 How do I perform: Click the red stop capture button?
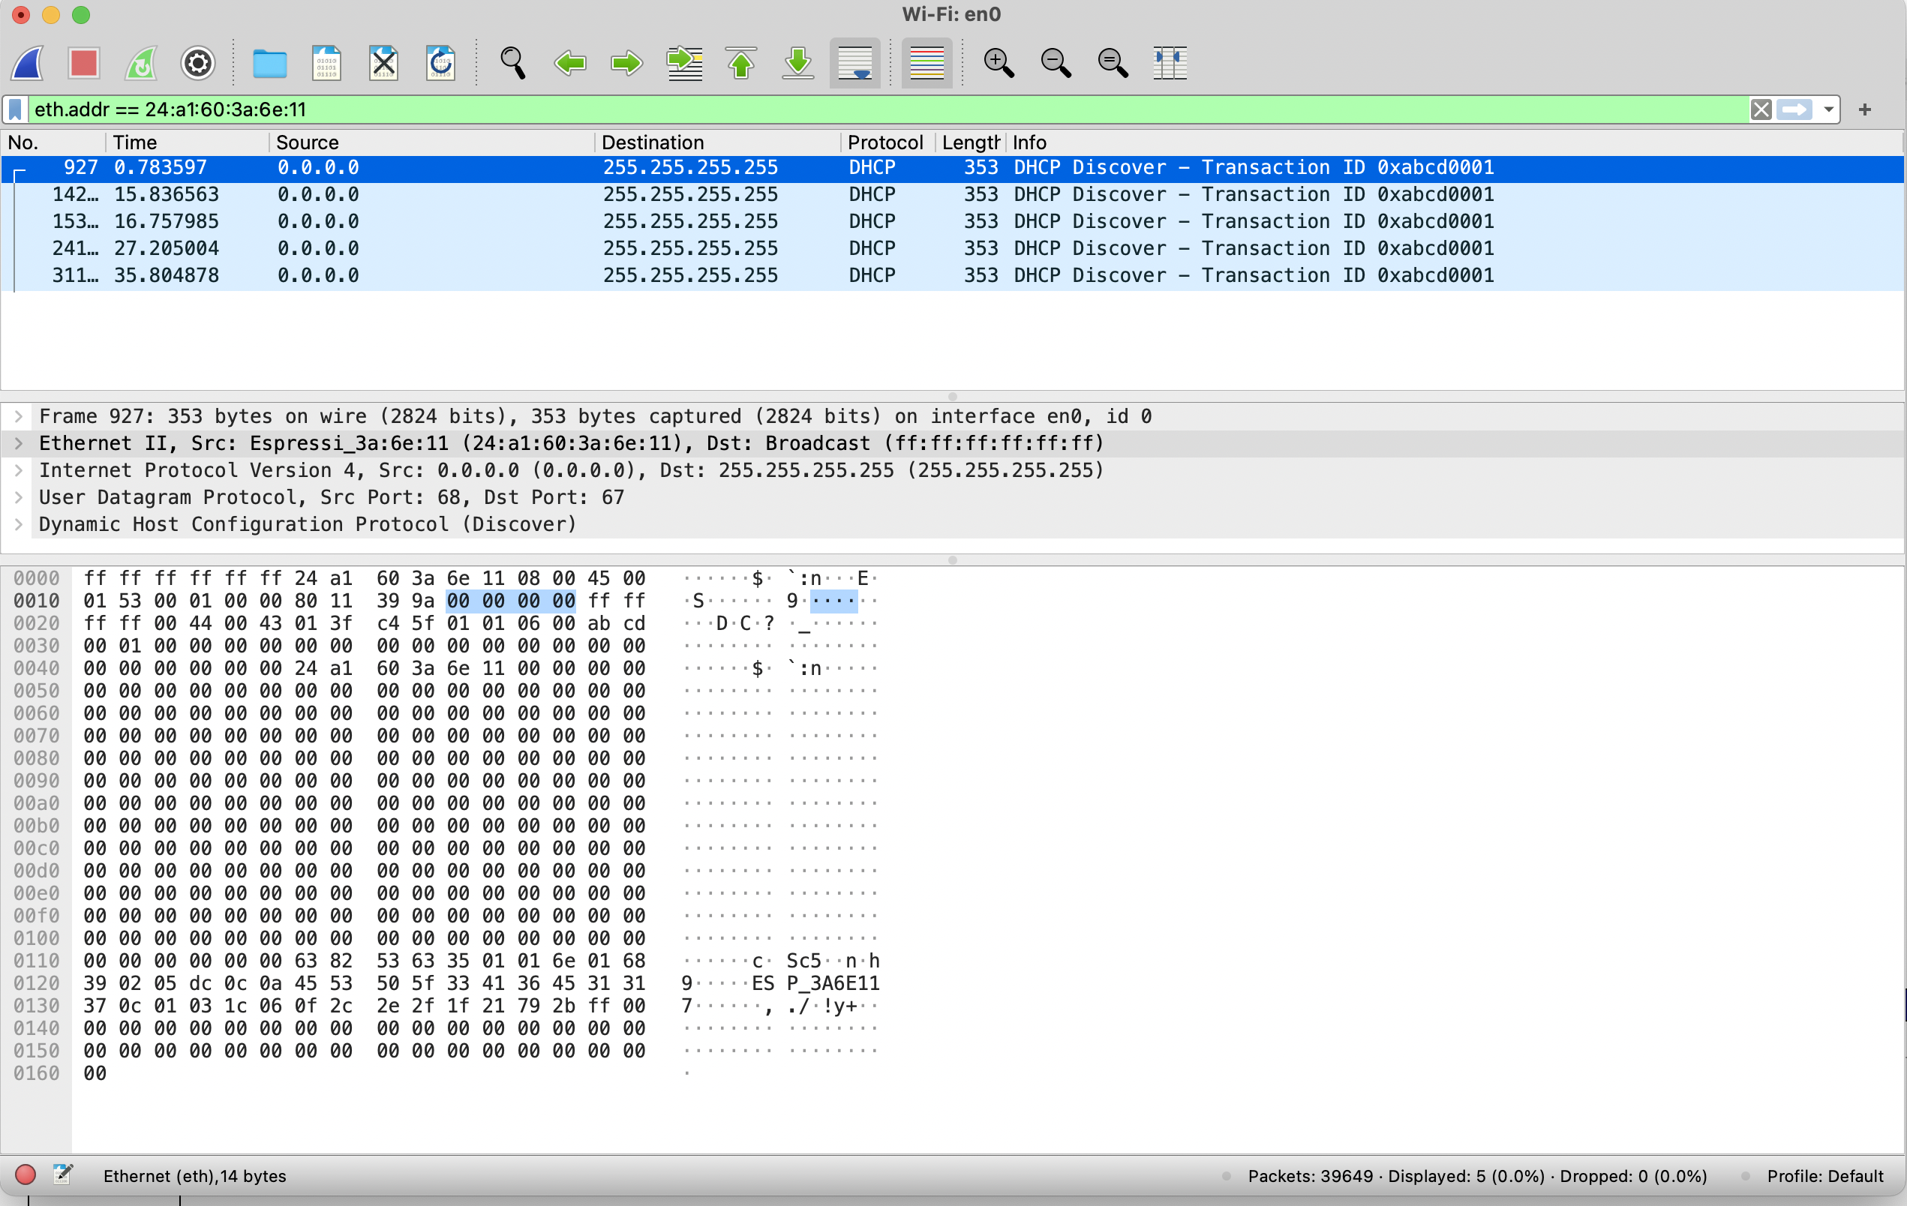click(83, 63)
